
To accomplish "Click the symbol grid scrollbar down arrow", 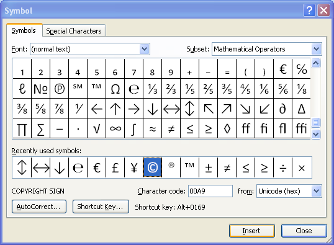I will click(x=315, y=135).
